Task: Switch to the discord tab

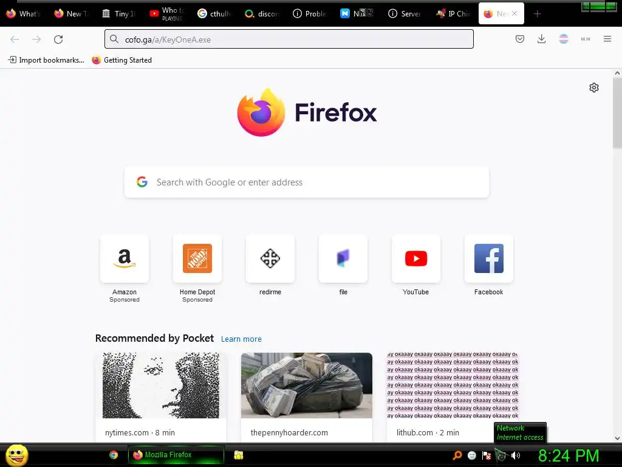Action: click(262, 14)
